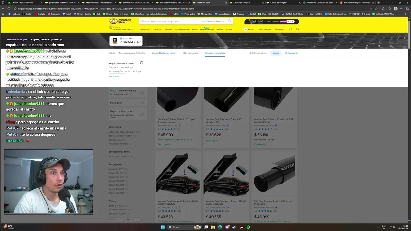This screenshot has width=411, height=231.
Task: Open the PayPal bookmark
Action: pos(251,14)
